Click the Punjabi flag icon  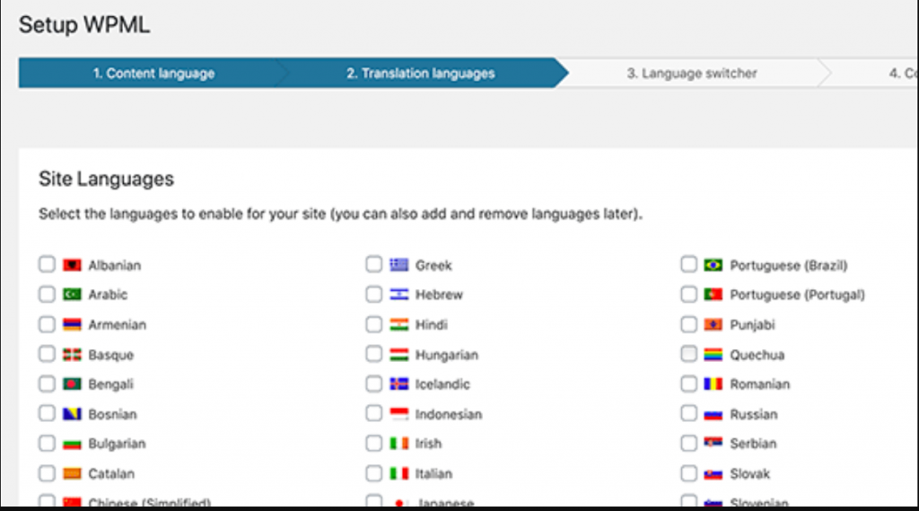click(713, 324)
